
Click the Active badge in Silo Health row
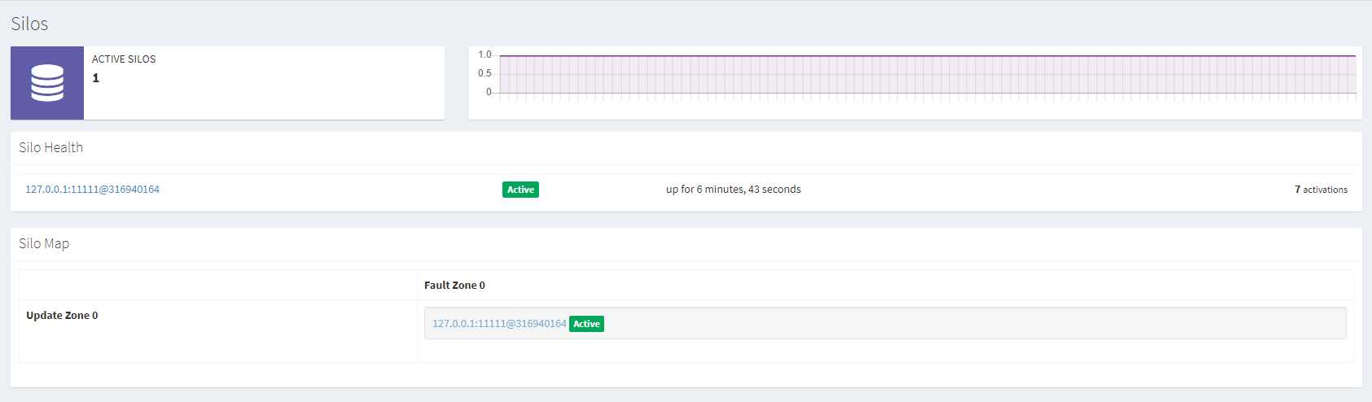pos(520,190)
